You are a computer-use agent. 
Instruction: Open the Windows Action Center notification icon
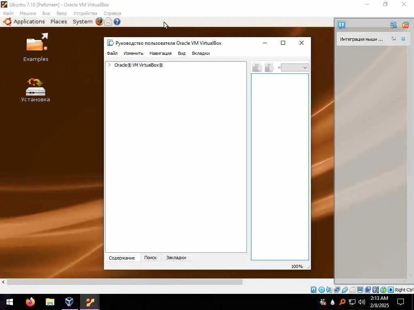tap(401, 302)
